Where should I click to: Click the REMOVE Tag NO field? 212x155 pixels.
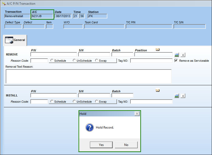(151, 61)
